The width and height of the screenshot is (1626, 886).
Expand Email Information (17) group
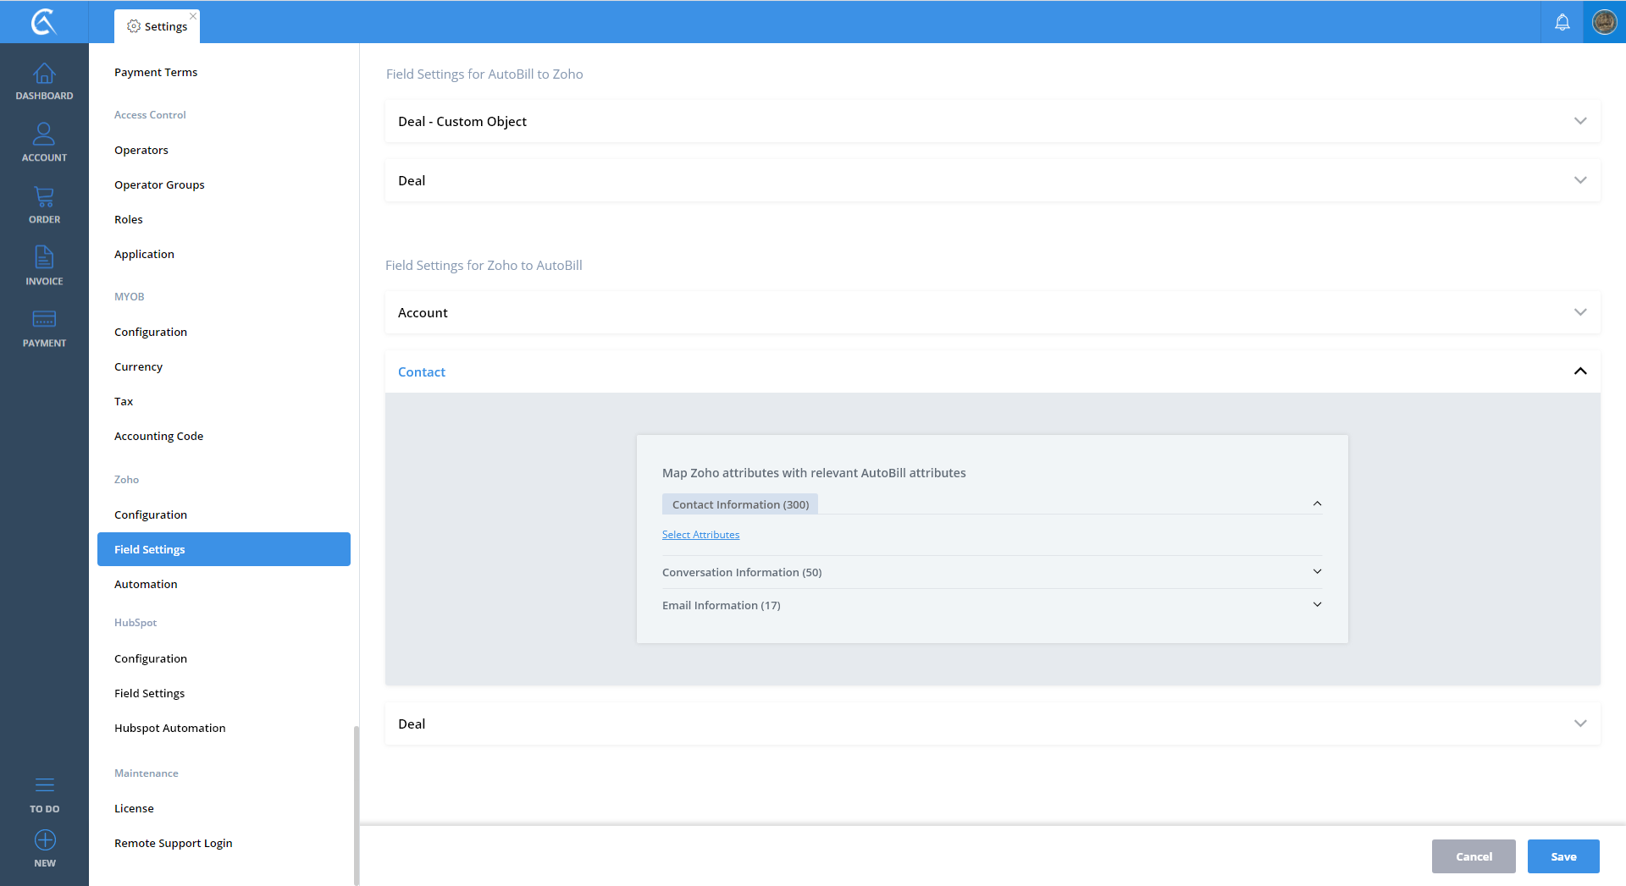[1317, 605]
